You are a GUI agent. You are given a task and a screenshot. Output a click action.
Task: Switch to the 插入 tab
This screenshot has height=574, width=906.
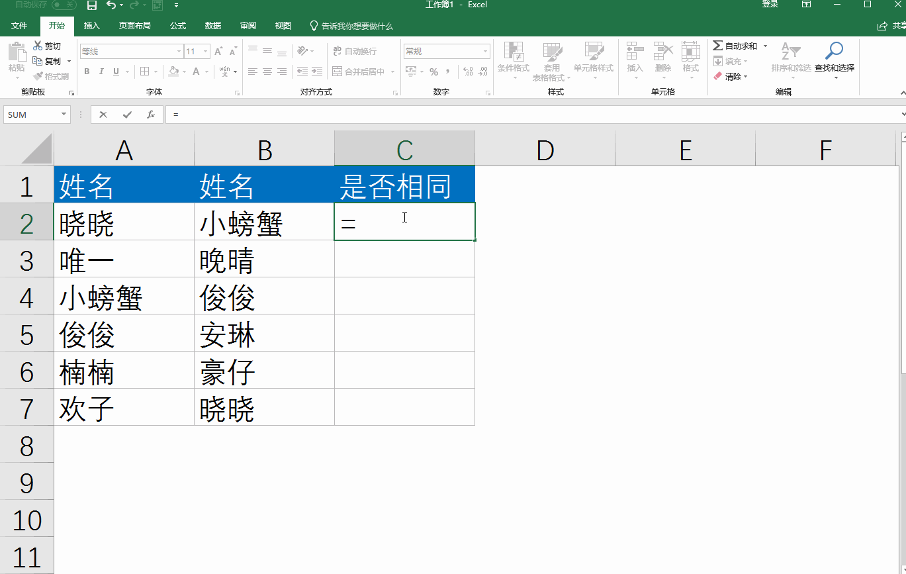coord(92,26)
